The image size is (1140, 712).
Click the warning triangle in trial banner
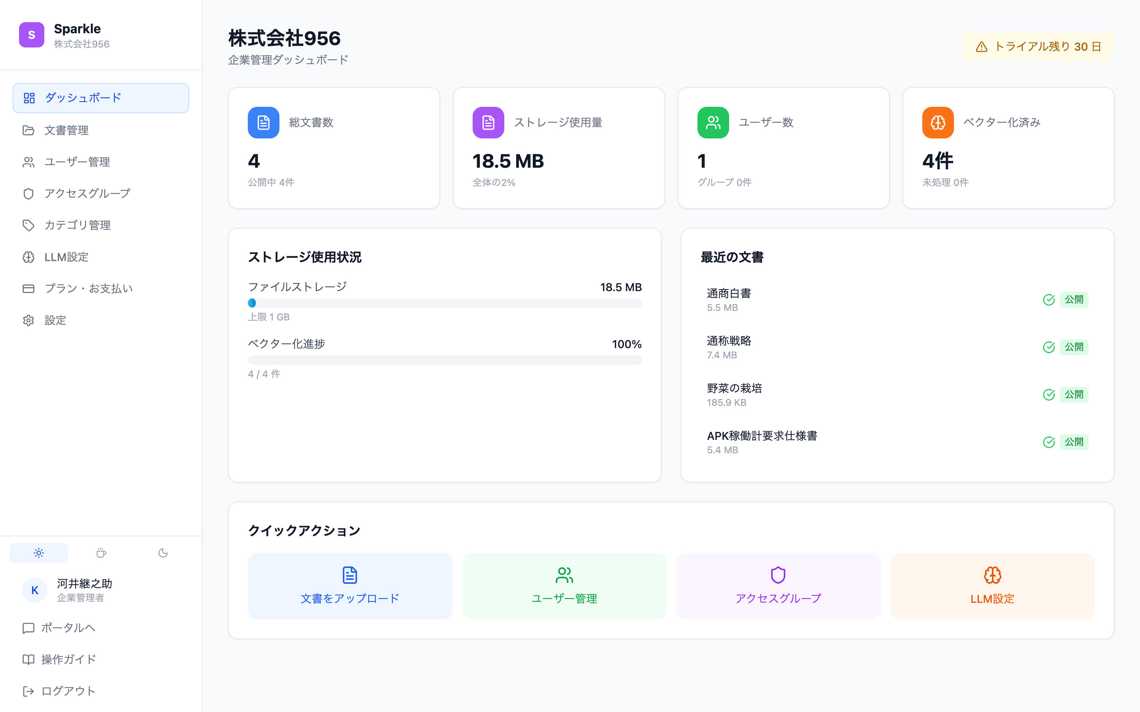pyautogui.click(x=981, y=47)
